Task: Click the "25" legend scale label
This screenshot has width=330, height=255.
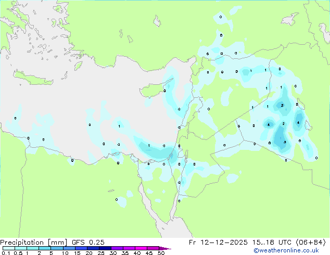Action: pyautogui.click(x=101, y=253)
